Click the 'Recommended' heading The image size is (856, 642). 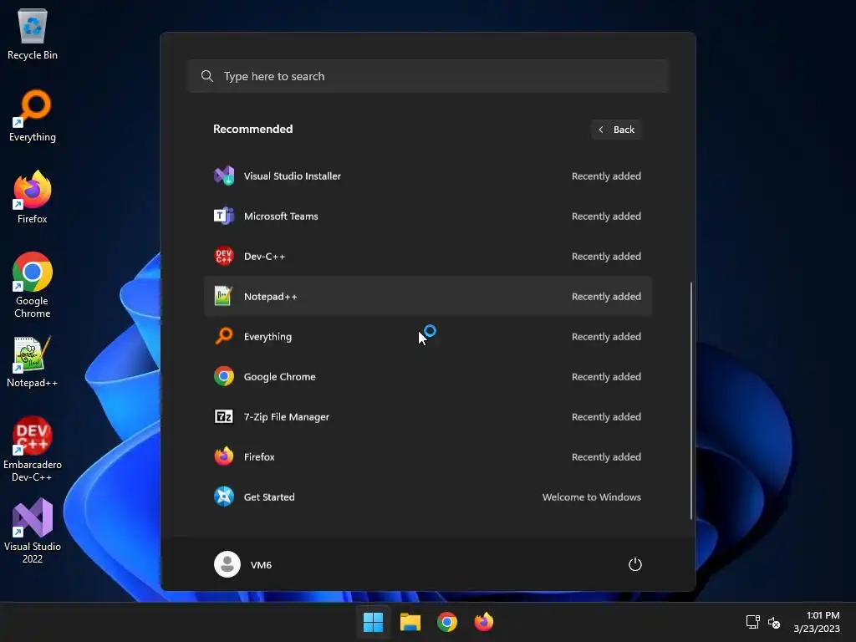[x=252, y=129]
